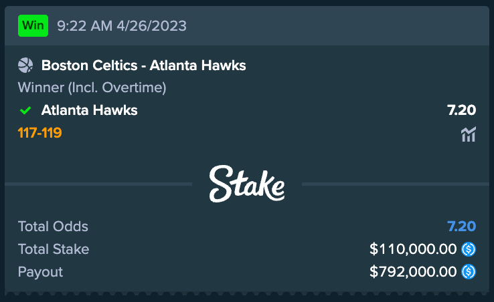Click the green checkmark beside the winning pick
Image resolution: width=494 pixels, height=302 pixels.
tap(26, 110)
